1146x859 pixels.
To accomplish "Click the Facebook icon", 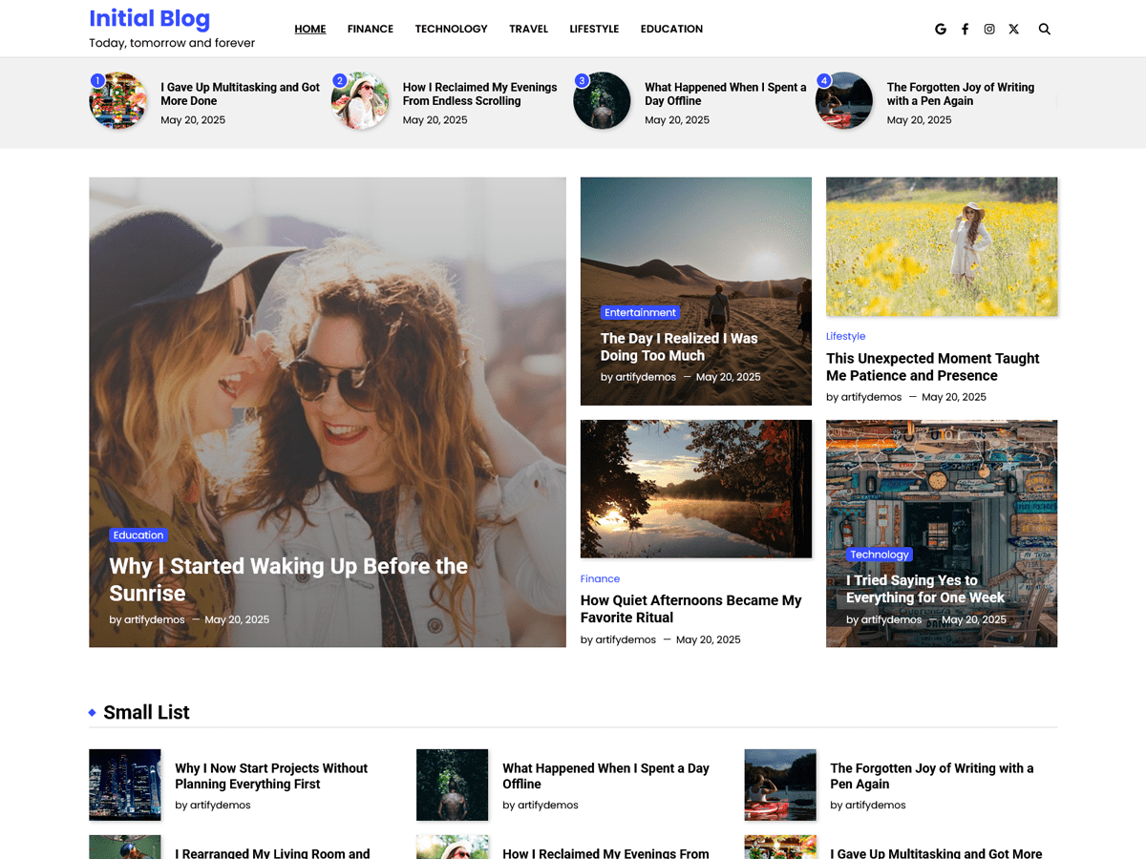I will point(965,29).
